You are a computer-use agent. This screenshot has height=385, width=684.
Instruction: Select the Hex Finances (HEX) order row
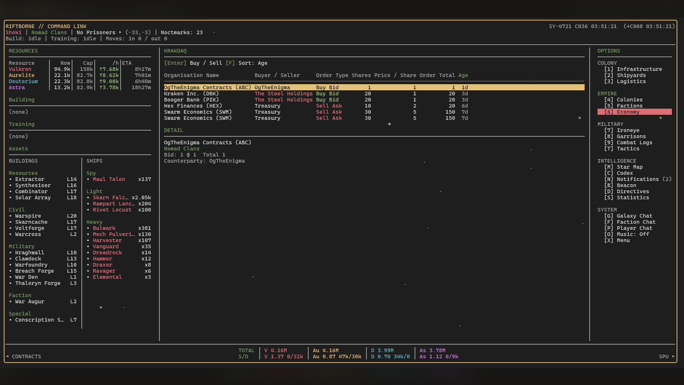click(x=374, y=106)
